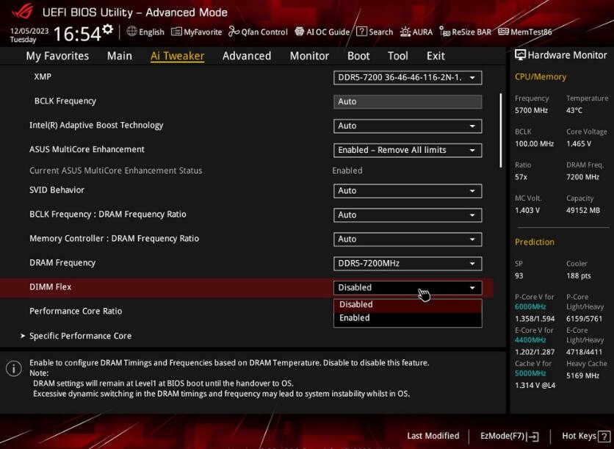Click the ROG logo icon
Screen dimensions: 614x449
coord(22,11)
